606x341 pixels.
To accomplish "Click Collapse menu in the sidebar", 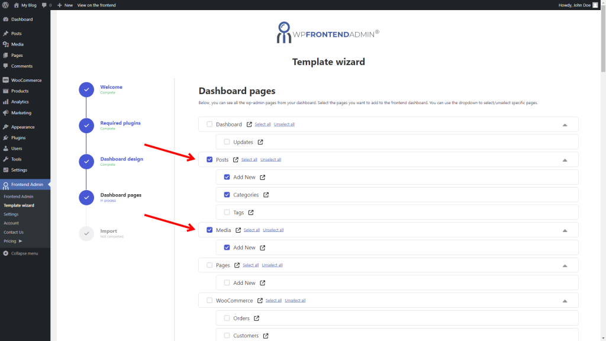I will pos(24,253).
